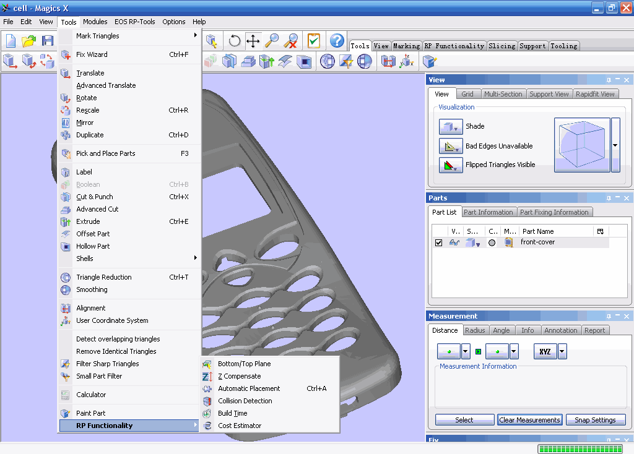Open the first measurement point dropdown arrow
This screenshot has height=454, width=634.
tap(466, 351)
